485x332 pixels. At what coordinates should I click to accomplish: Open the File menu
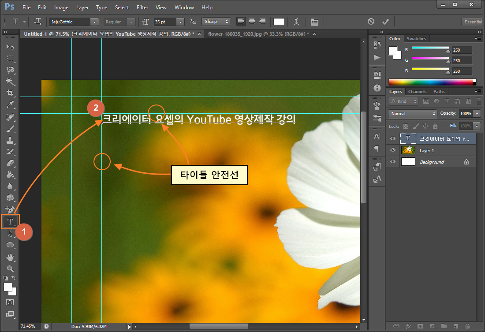[x=26, y=7]
